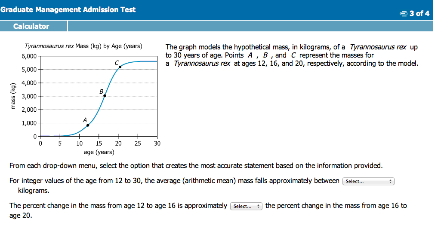Click the letter C label near the curve top
Viewport: 441px width, 235px height.
click(117, 63)
